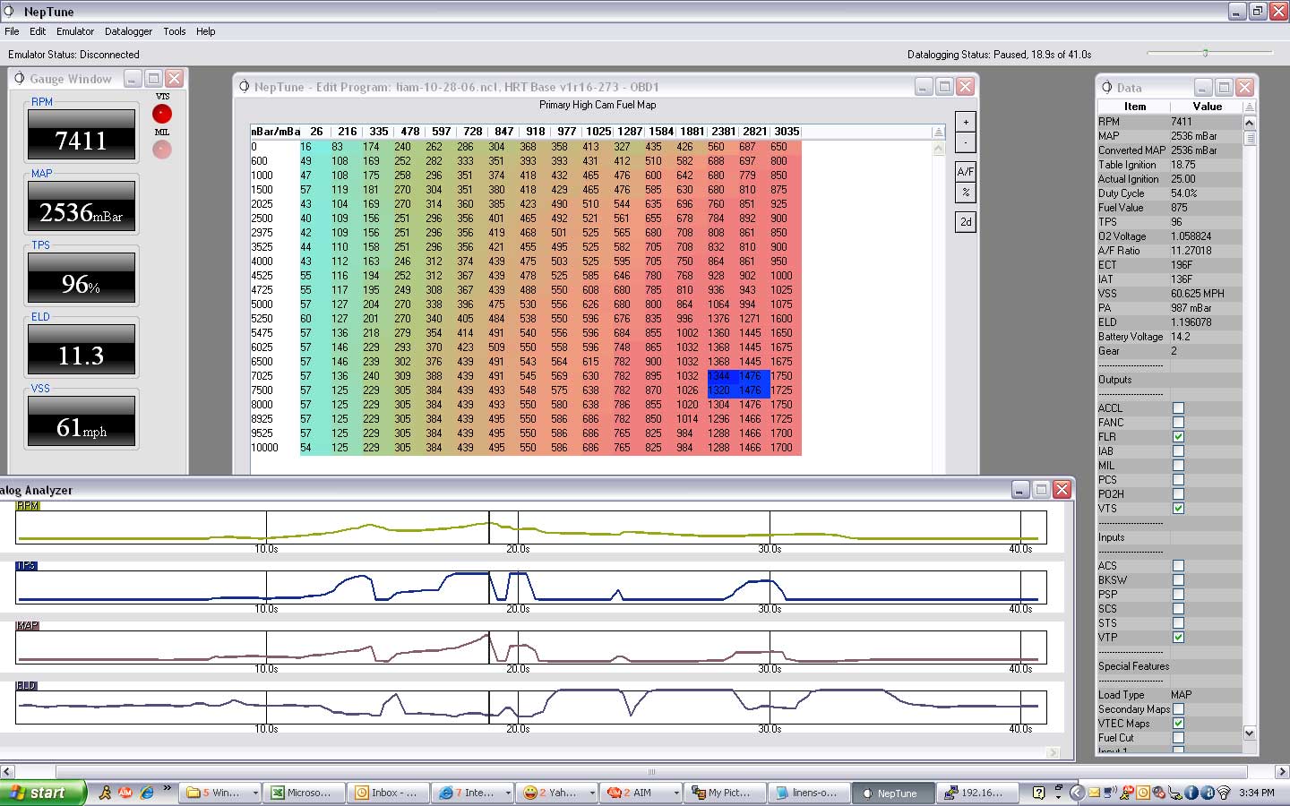The image size is (1290, 806).
Task: Switch the map to 2d view
Action: 966,221
